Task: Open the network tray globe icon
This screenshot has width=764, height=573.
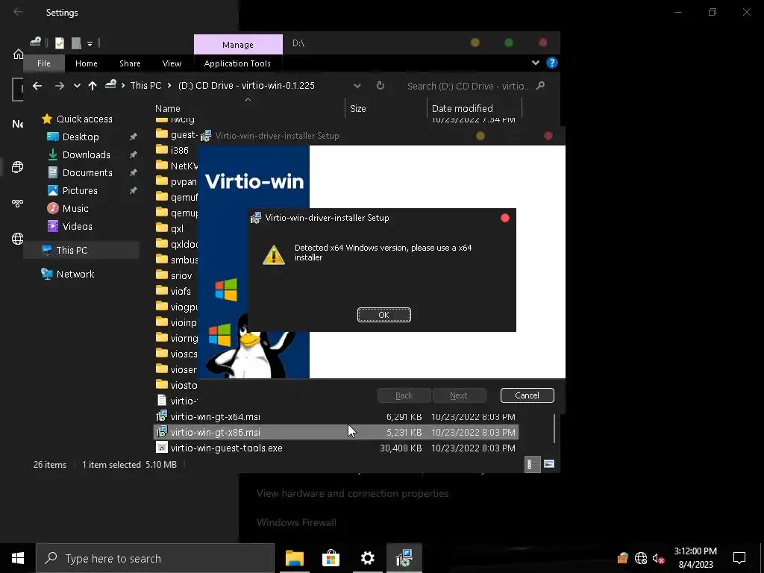Action: coord(641,558)
